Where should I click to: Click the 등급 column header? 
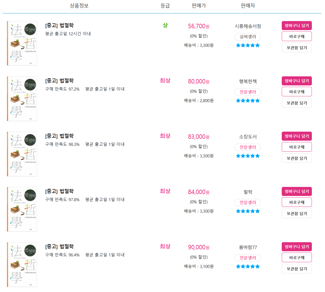coord(165,6)
